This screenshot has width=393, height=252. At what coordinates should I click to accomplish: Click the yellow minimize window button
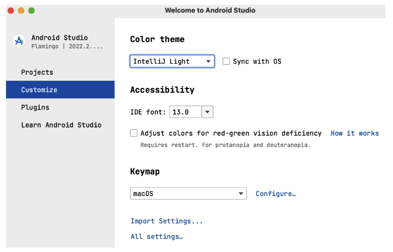(x=21, y=11)
